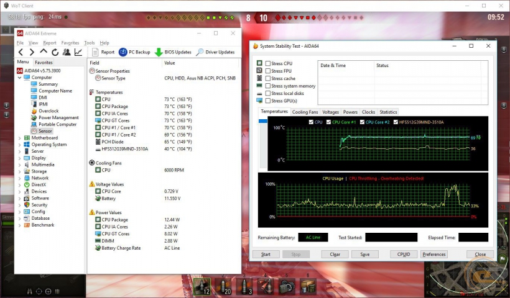Screen dimensions: 510x298
Task: Start the stability test
Action: pyautogui.click(x=266, y=254)
